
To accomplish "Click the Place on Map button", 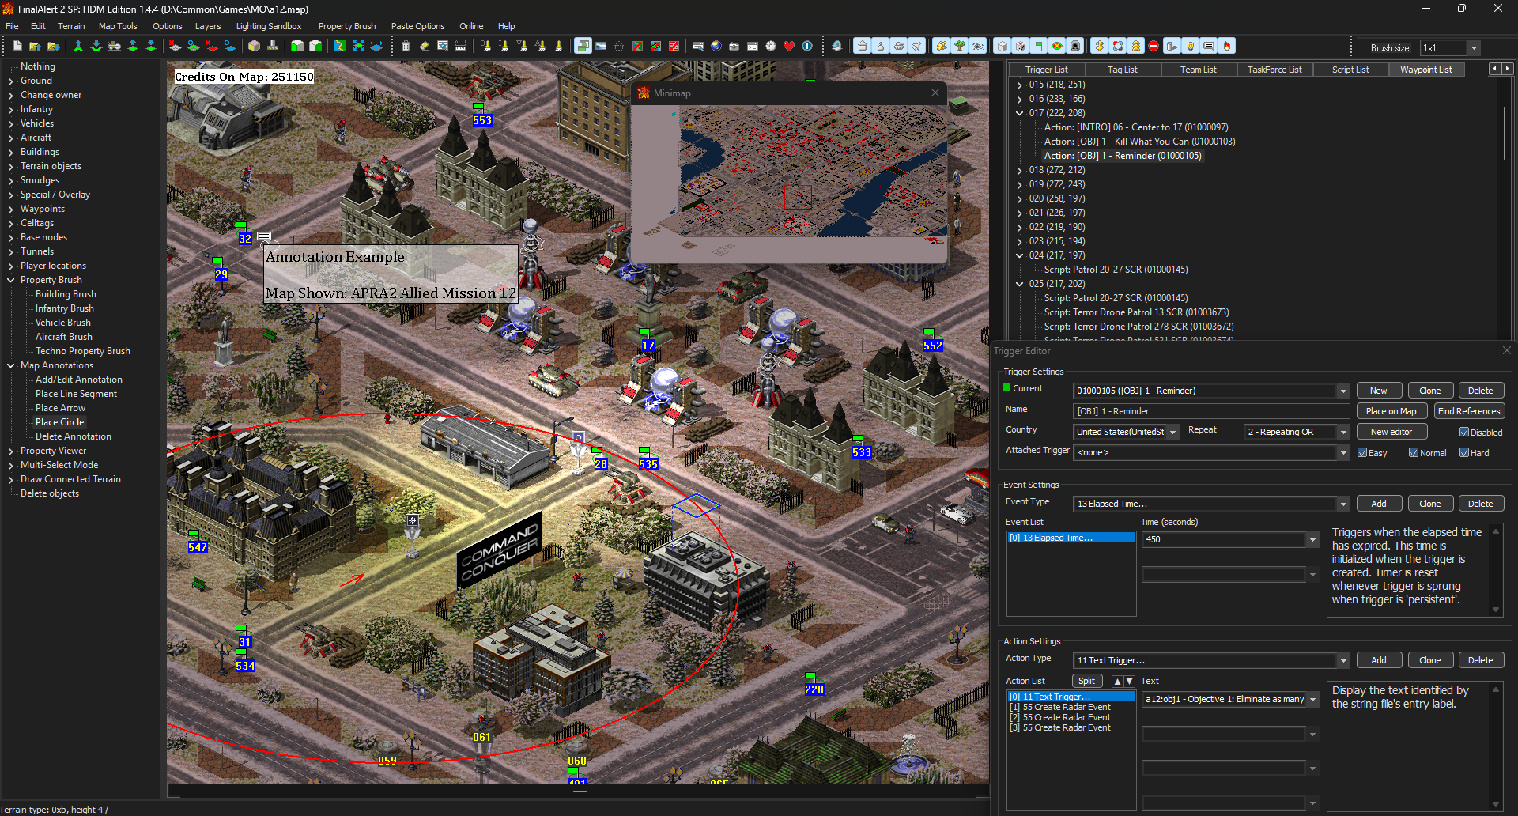I will pos(1391,411).
